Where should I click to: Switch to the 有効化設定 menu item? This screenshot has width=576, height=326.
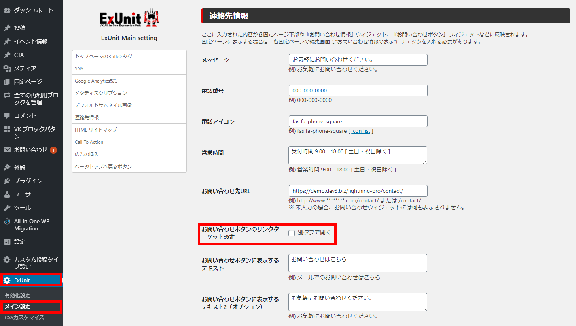pos(18,294)
